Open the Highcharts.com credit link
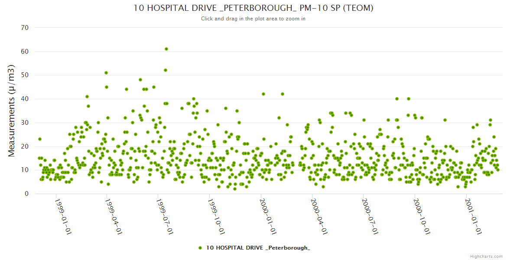This screenshot has height=260, width=507. [x=486, y=256]
